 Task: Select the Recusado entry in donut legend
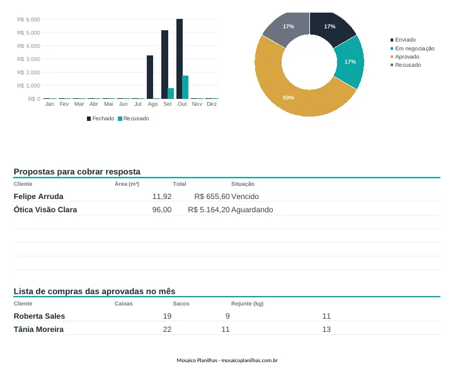click(x=406, y=65)
